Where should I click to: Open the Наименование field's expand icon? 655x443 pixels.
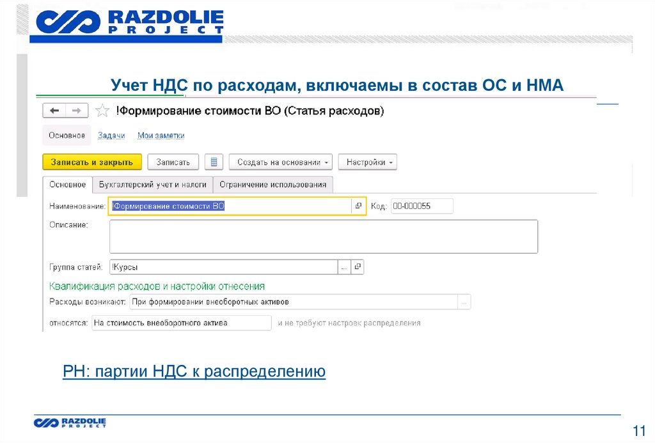click(x=358, y=206)
